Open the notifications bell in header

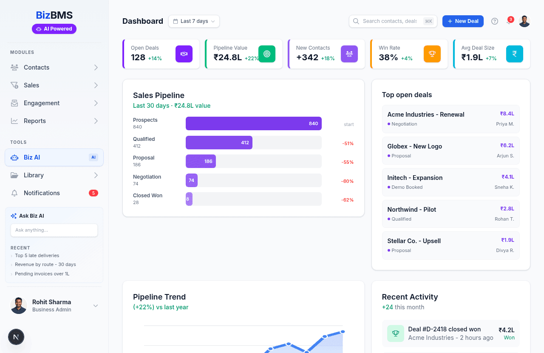[509, 21]
